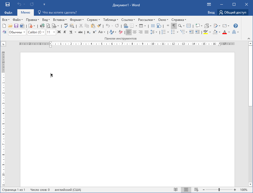Click the Open folder icon

pos(10,26)
